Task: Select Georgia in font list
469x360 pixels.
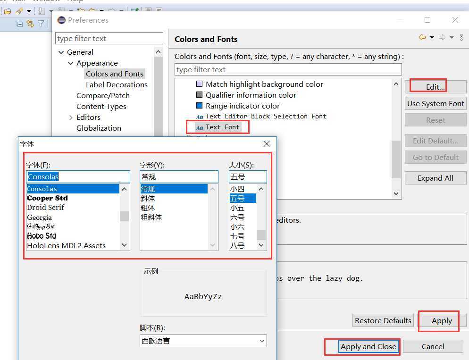Action: coord(39,218)
